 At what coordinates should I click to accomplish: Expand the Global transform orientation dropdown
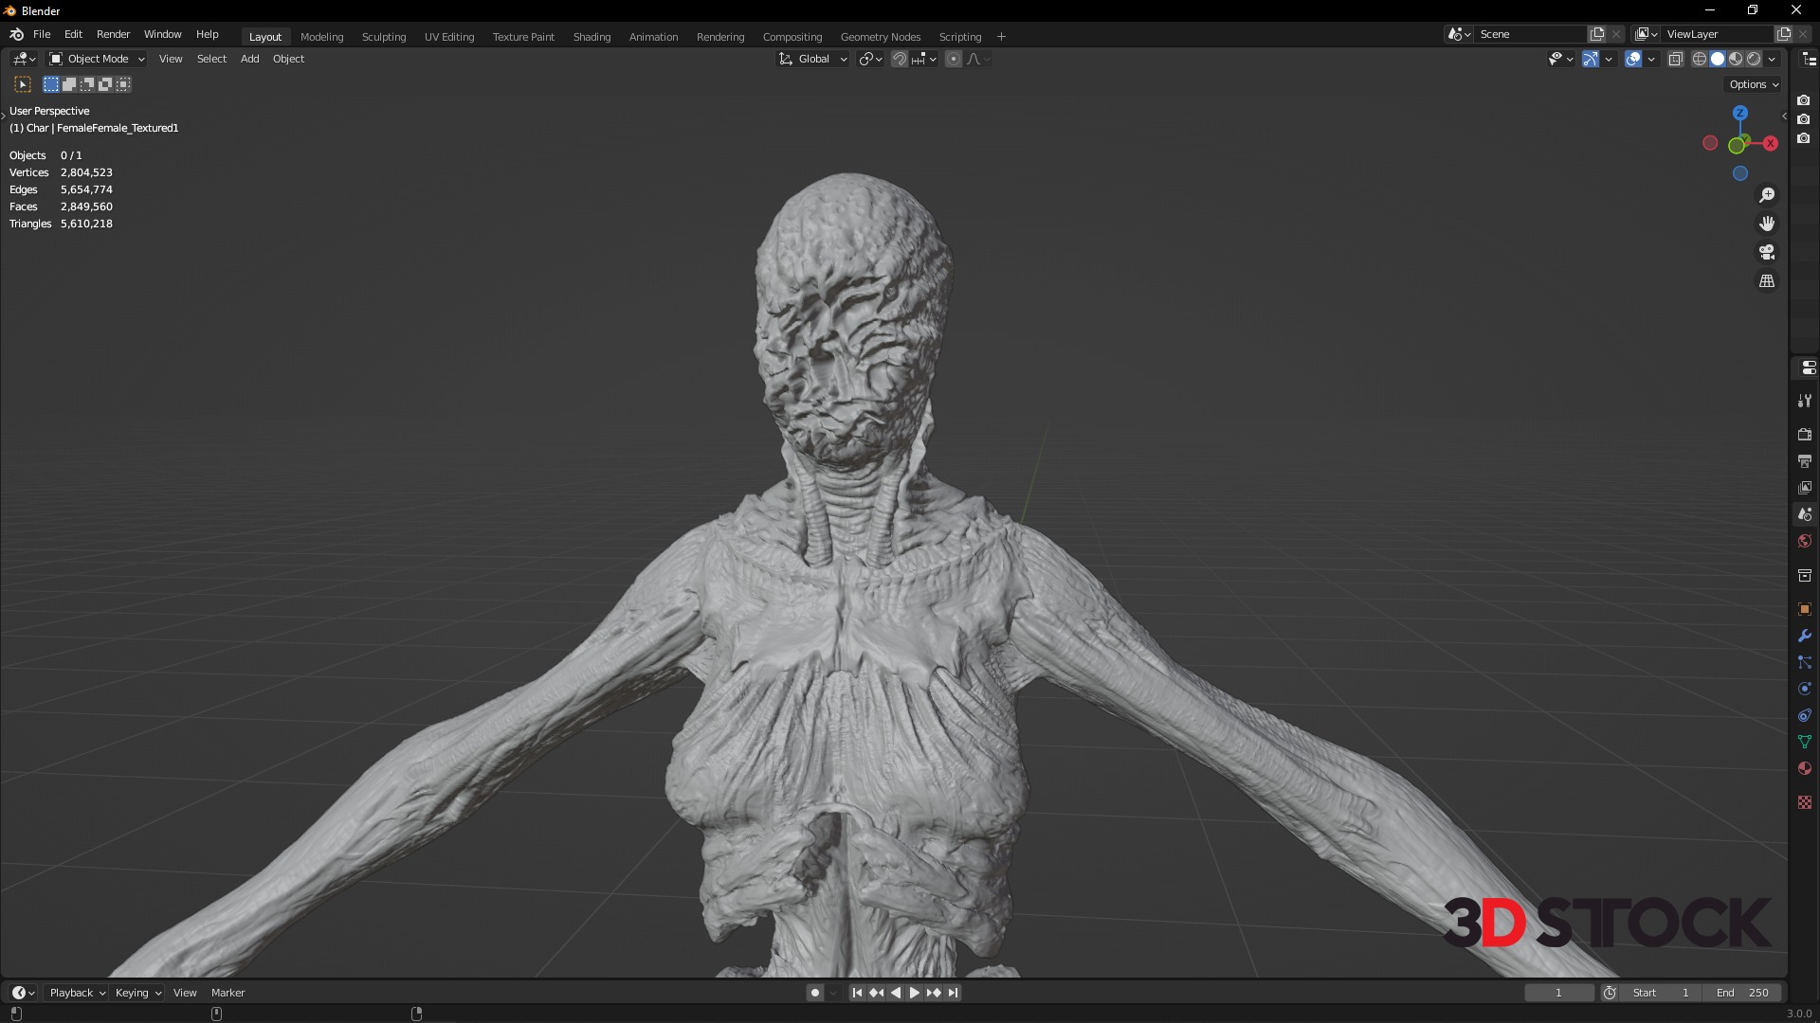(813, 59)
